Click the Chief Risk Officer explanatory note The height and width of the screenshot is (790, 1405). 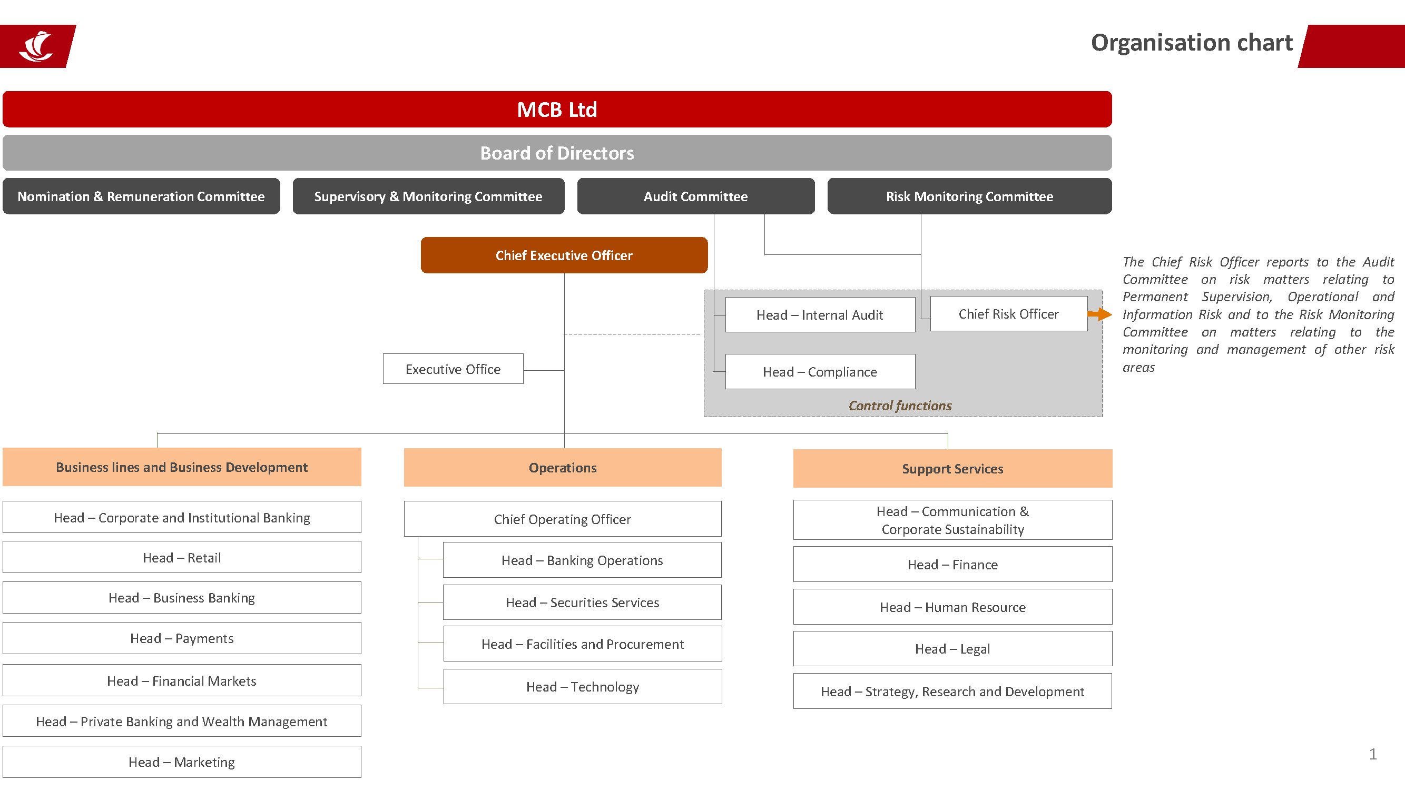click(1257, 314)
